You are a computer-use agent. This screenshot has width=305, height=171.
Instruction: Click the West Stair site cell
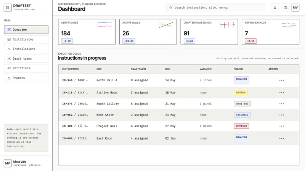[x=105, y=115]
